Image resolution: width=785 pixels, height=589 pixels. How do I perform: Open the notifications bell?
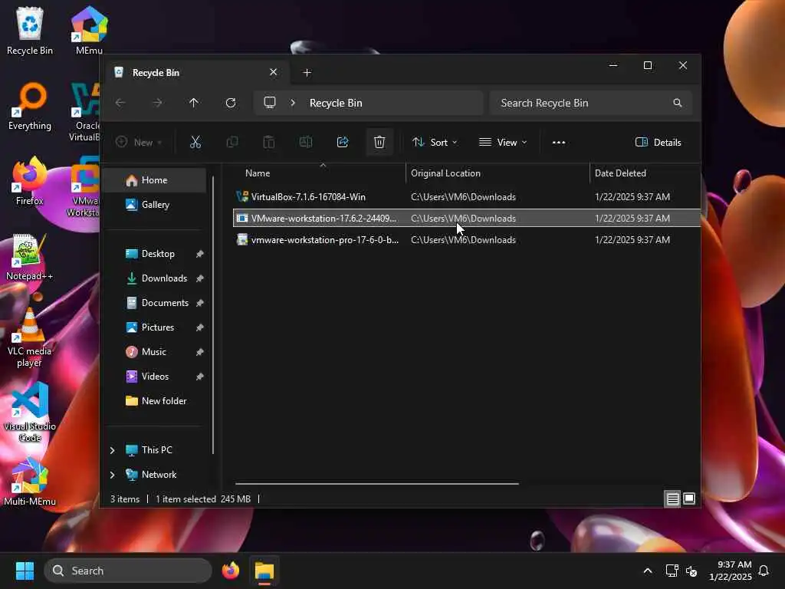point(764,571)
